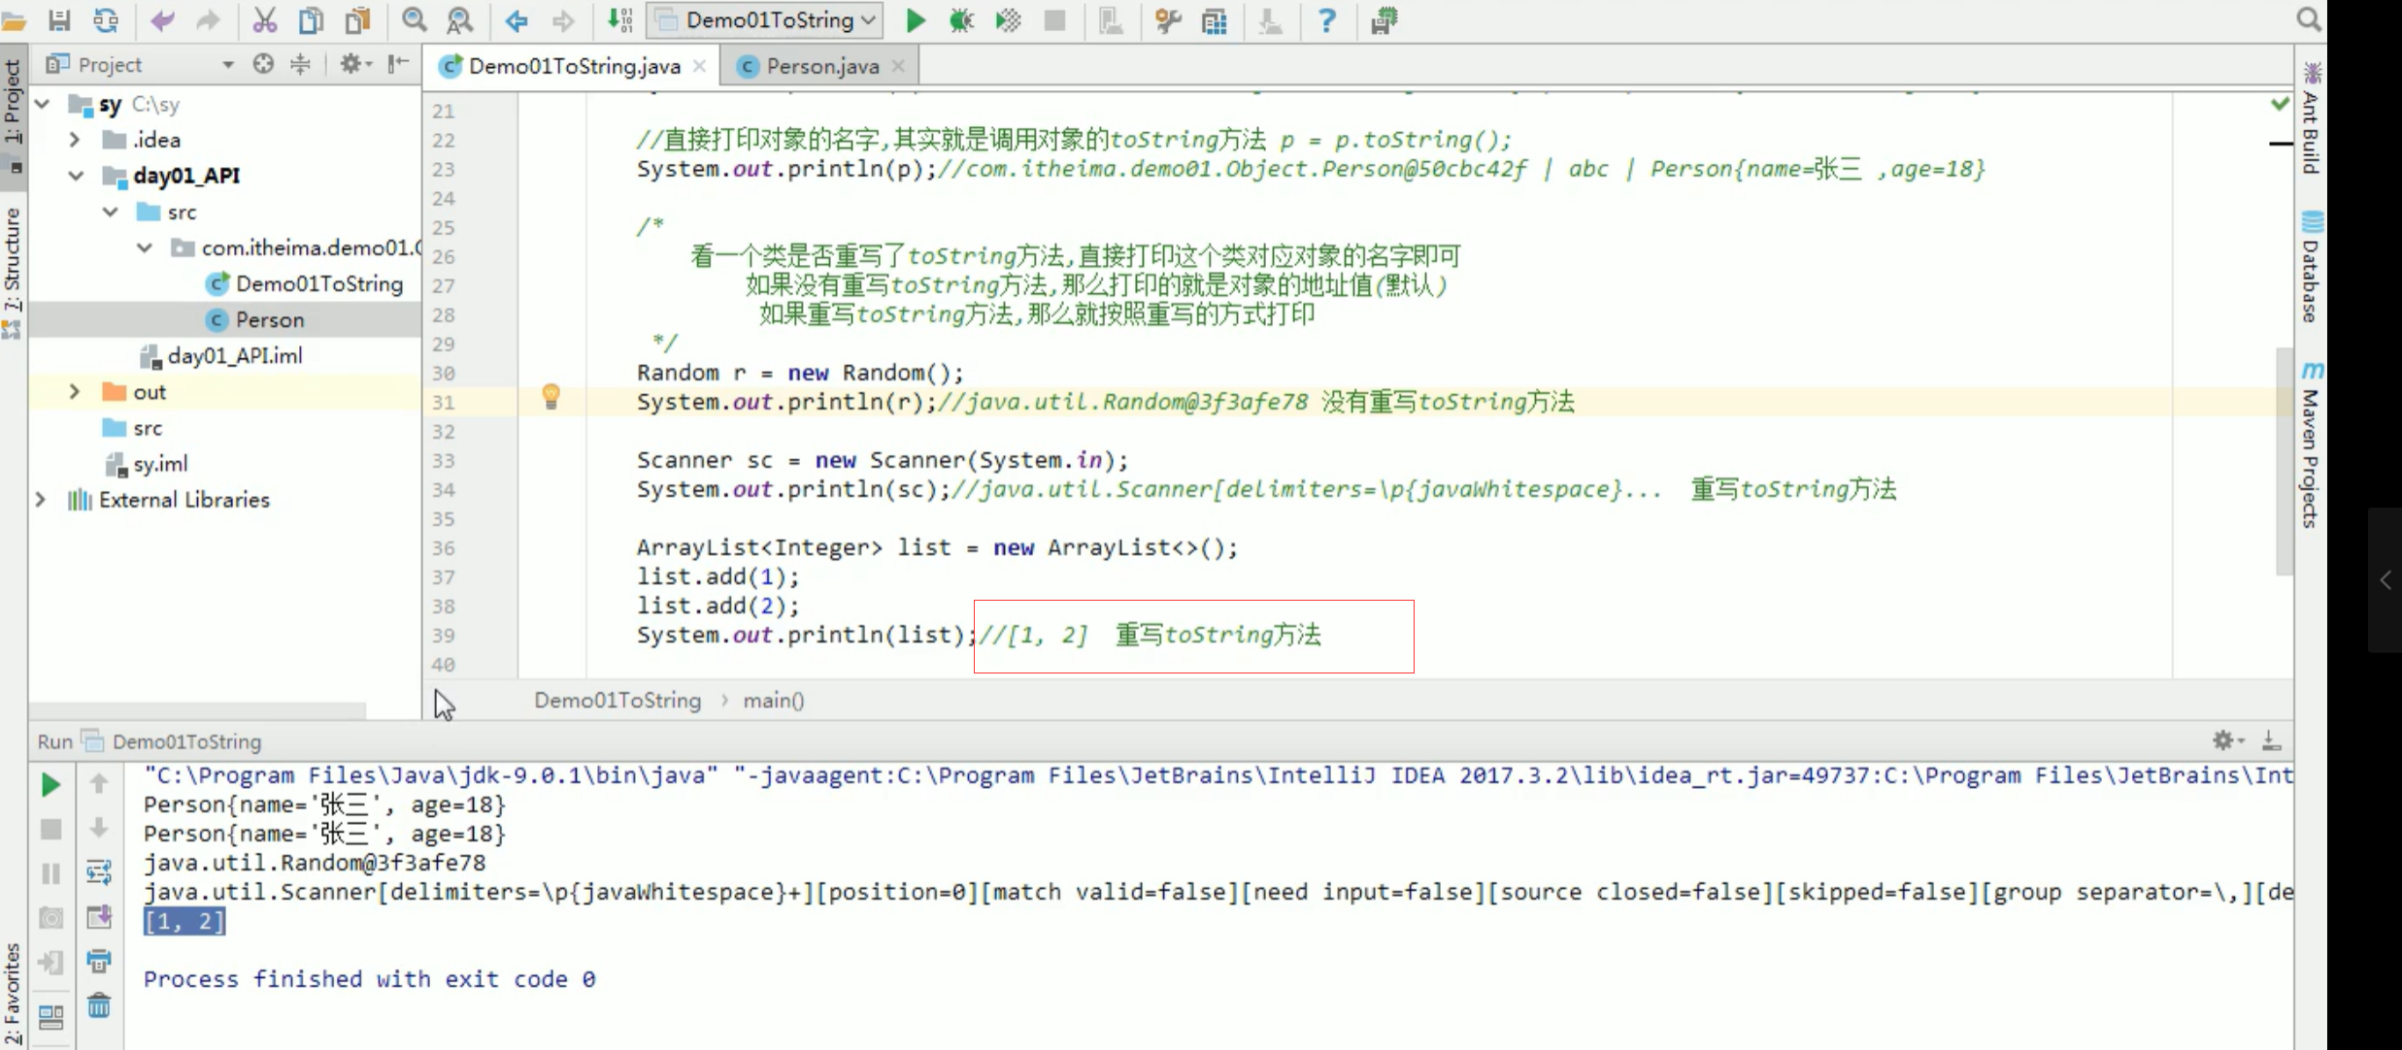Print console output with printer icon
The image size is (2402, 1050).
99,962
